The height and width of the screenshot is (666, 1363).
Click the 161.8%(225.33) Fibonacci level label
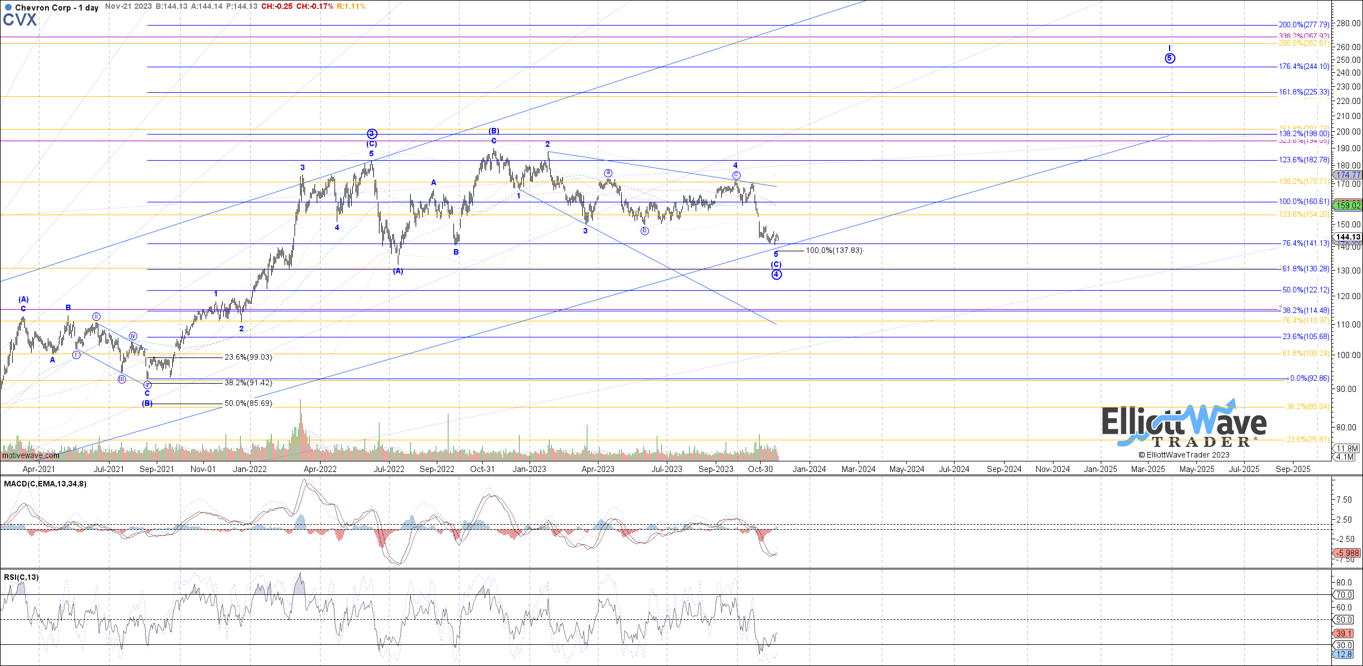pyautogui.click(x=1304, y=92)
